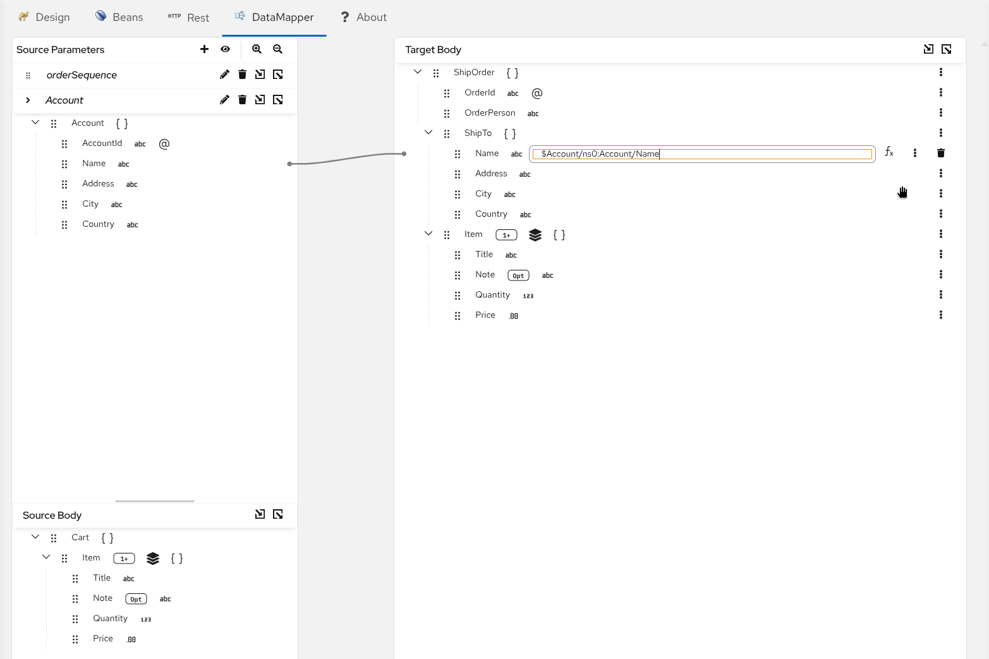Attach schema to Account parameter

tap(260, 100)
